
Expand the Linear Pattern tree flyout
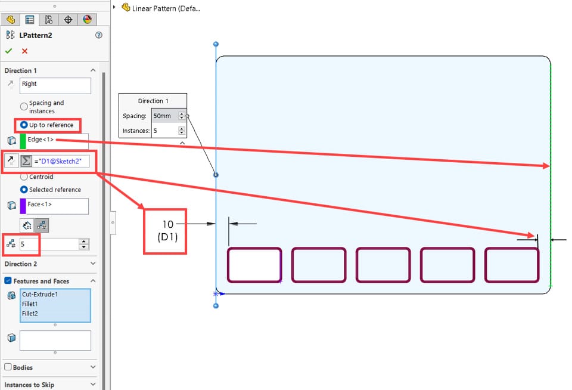point(114,7)
